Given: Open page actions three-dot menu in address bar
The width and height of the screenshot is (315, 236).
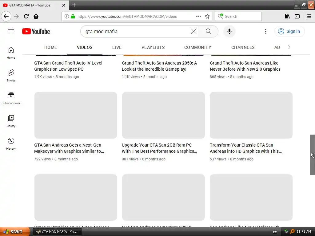Looking at the screenshot, I should (x=198, y=16).
